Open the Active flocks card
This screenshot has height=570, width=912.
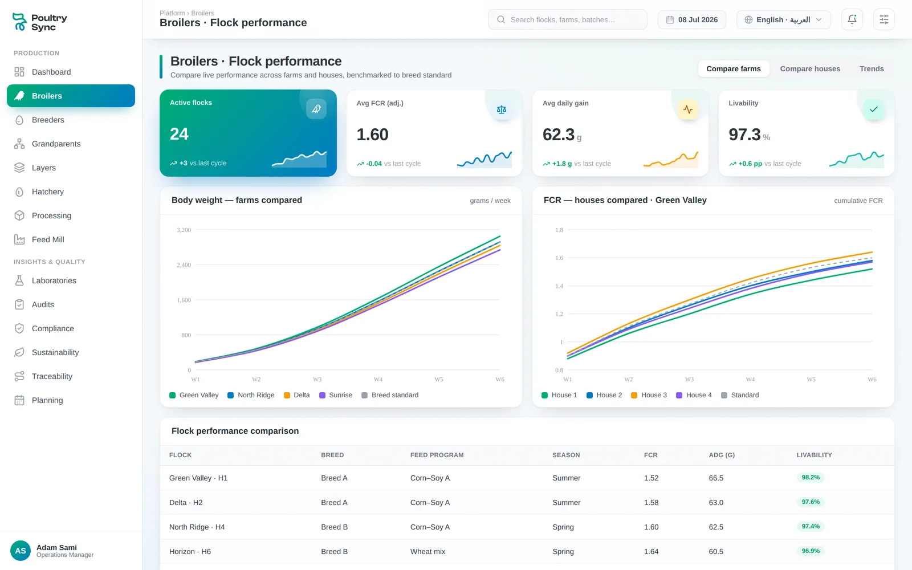(x=248, y=133)
